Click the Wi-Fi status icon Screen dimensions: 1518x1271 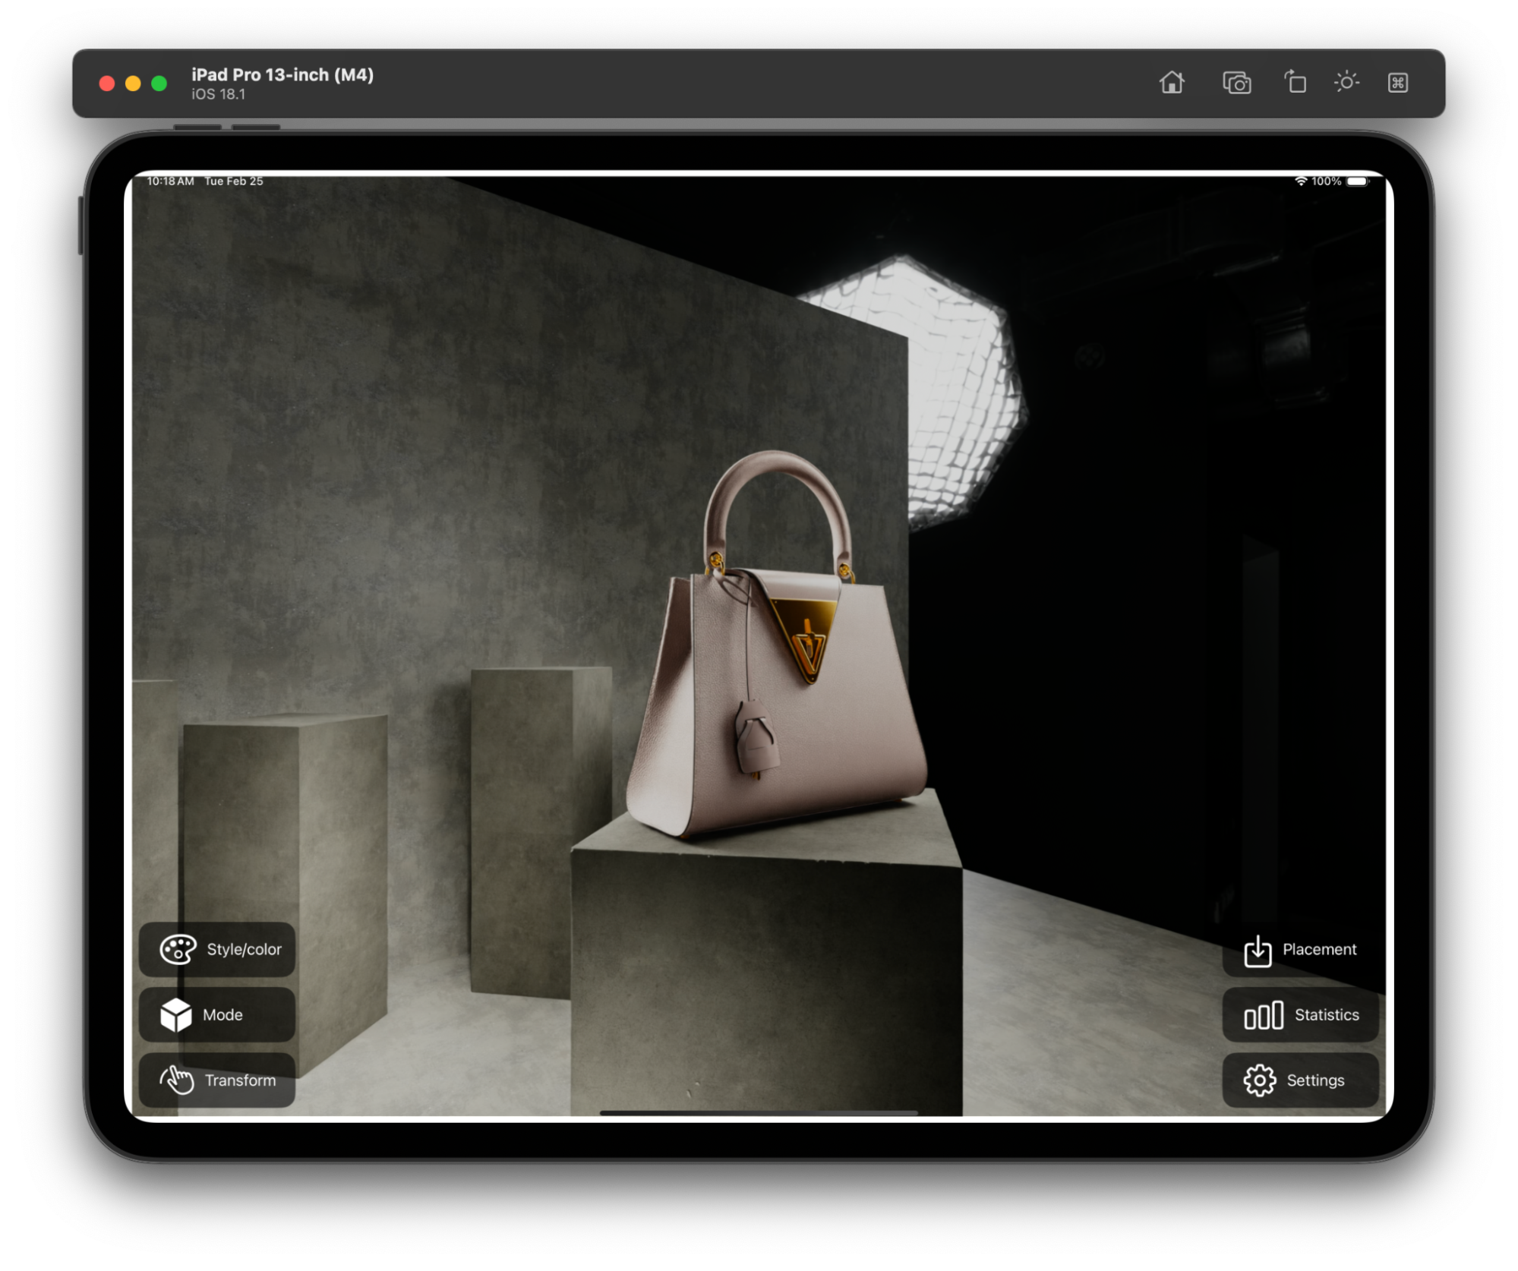tap(1301, 181)
